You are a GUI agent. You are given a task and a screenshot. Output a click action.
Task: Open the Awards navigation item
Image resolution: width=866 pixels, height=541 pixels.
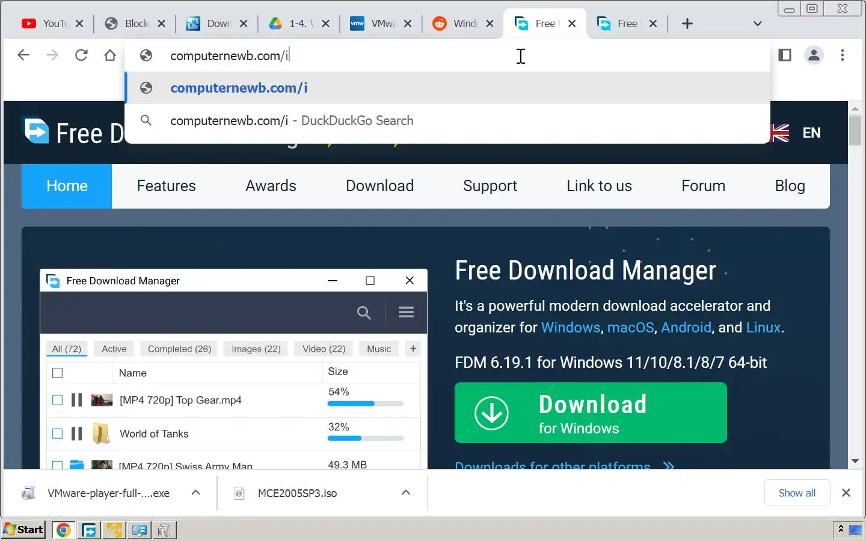point(271,186)
